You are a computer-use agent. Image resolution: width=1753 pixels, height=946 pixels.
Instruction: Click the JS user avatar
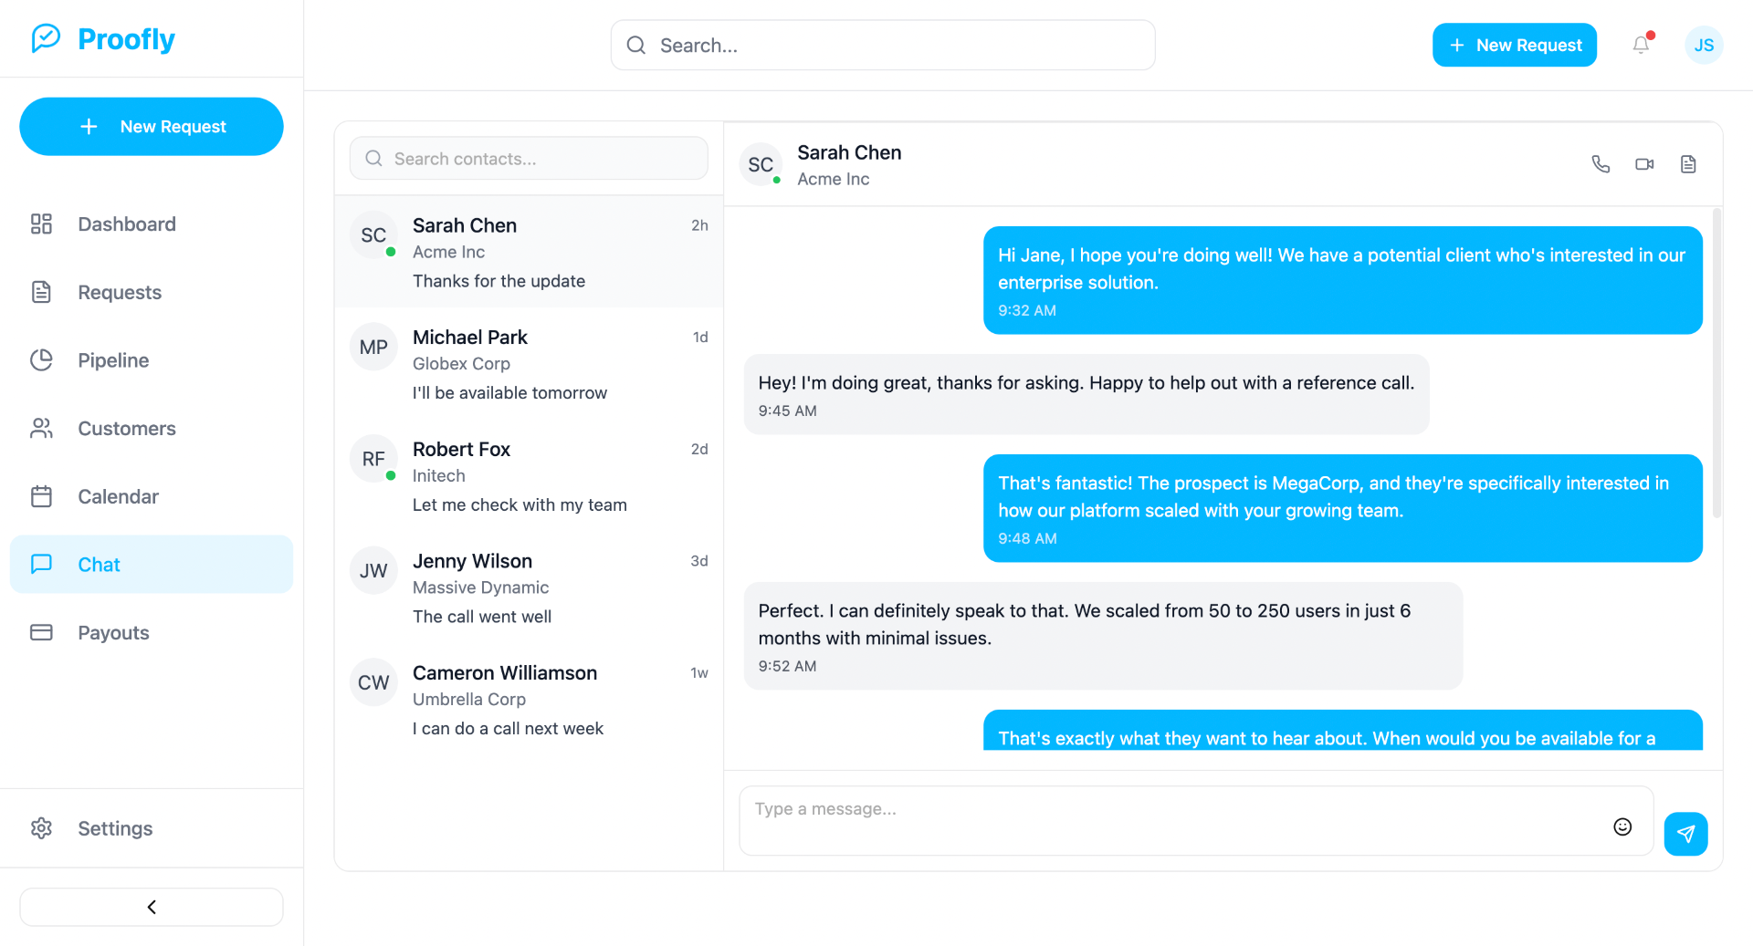pos(1704,45)
